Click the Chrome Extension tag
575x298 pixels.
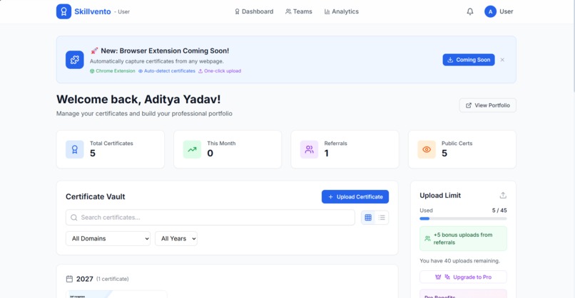coord(113,71)
